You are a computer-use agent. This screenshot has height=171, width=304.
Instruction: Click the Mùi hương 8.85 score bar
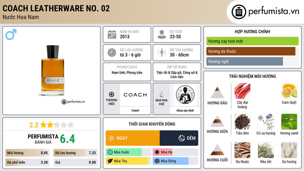(x=28, y=153)
